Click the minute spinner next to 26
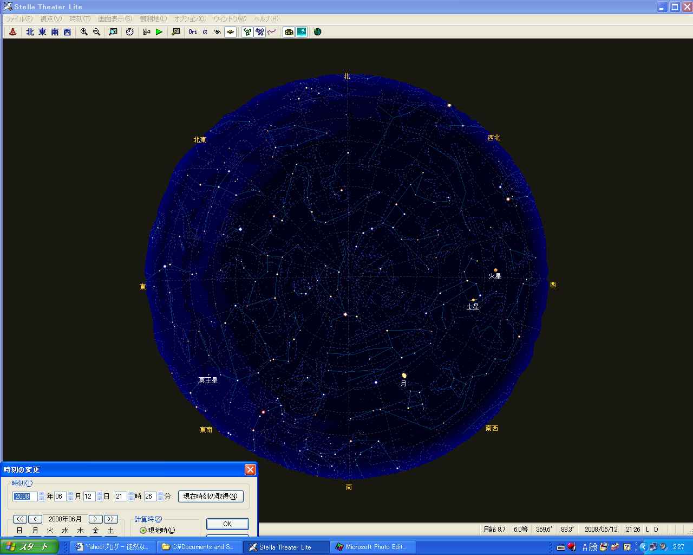Viewport: 693px width, 555px height. tap(160, 496)
